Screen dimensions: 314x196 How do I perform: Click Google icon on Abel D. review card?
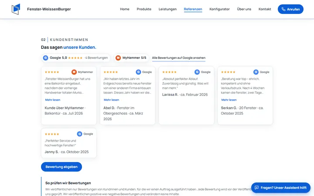138,72
